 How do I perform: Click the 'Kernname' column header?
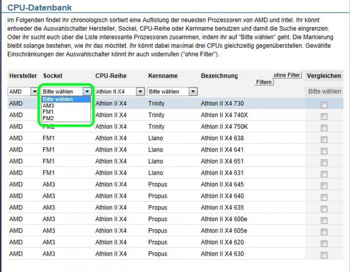point(163,76)
